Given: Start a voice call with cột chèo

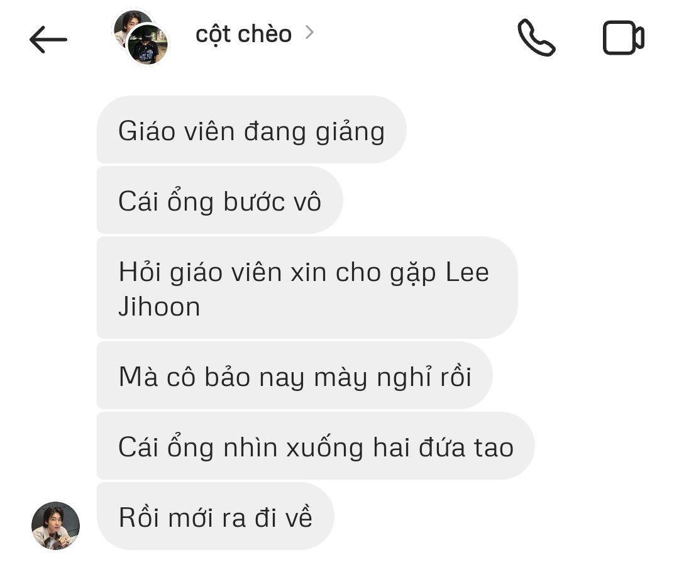Looking at the screenshot, I should point(536,38).
